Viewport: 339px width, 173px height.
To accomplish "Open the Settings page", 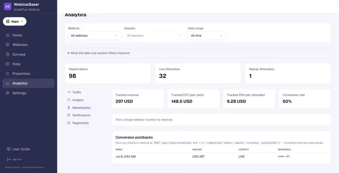I will pyautogui.click(x=29, y=93).
